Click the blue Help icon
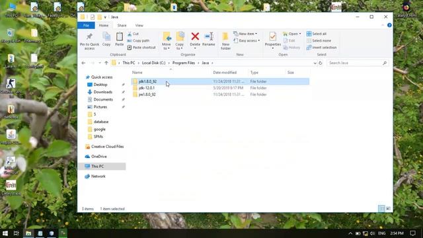This screenshot has width=423, height=238. pos(389,25)
